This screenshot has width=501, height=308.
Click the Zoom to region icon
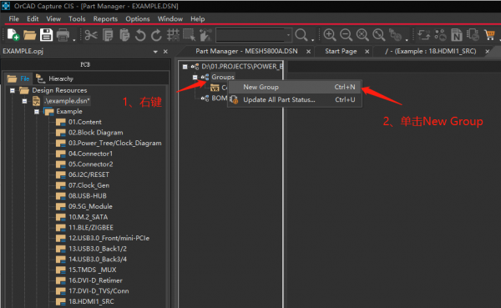point(362,35)
